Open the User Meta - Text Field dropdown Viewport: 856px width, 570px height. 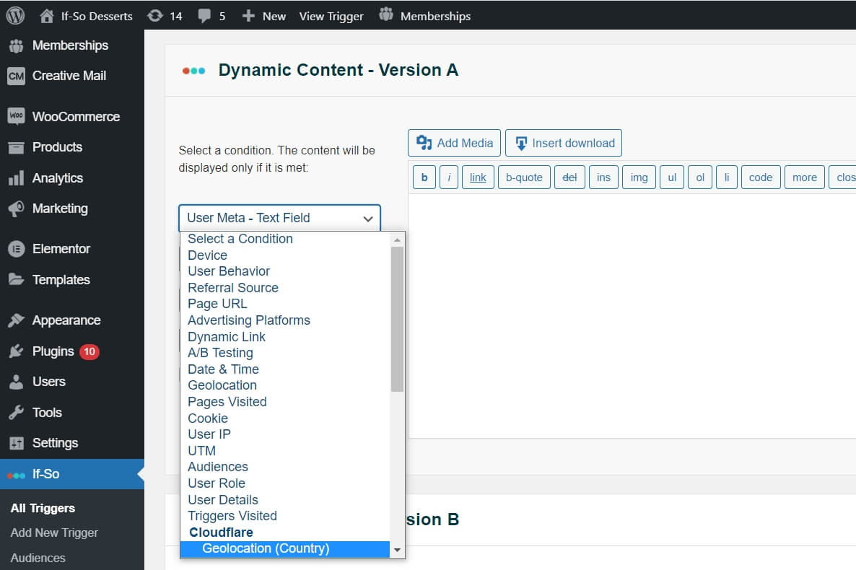(279, 218)
